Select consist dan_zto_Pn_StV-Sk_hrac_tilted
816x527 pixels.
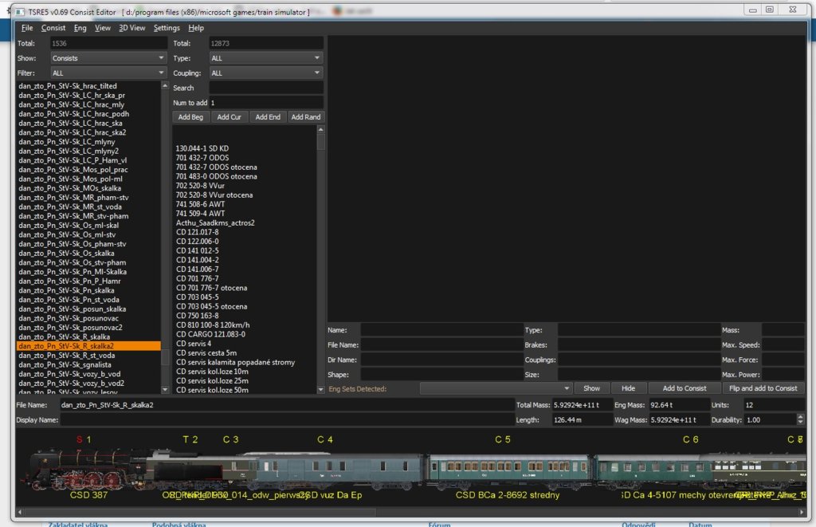(68, 86)
